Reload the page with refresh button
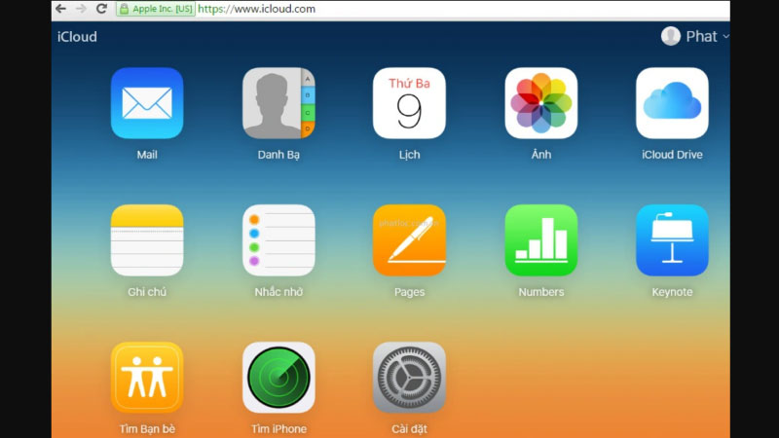 pos(101,9)
